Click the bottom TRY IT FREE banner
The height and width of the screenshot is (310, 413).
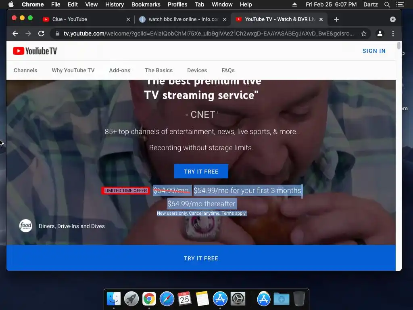click(201, 258)
